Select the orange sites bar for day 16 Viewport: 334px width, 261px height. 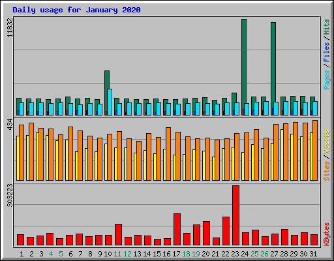(168, 154)
